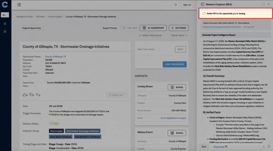This screenshot has width=273, height=151.
Task: Go to All Feeds breadcrumb
Action: click(x=40, y=17)
